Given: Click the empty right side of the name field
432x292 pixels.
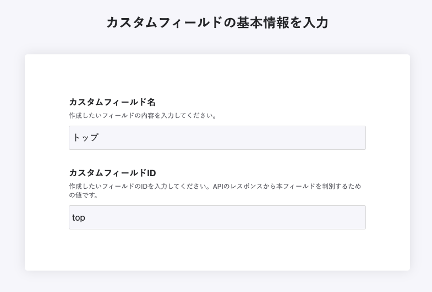Looking at the screenshot, I should (x=308, y=138).
